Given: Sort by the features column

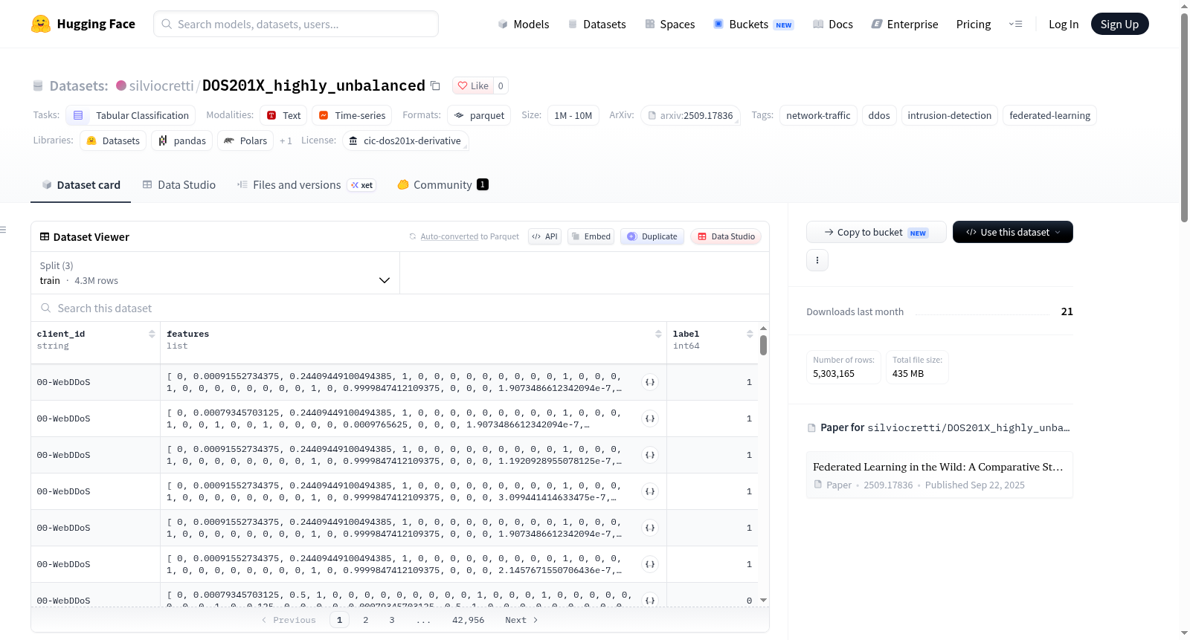Looking at the screenshot, I should [x=658, y=334].
